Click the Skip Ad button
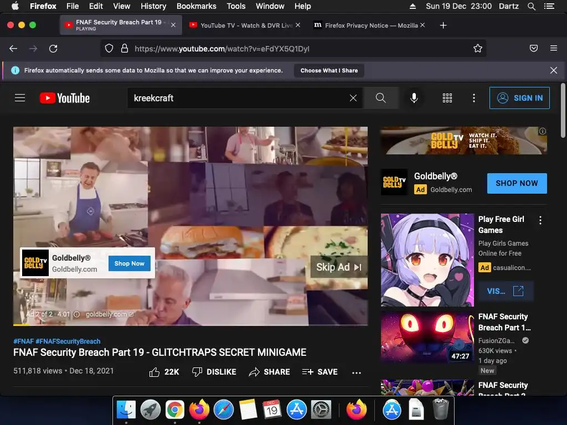 click(x=339, y=267)
